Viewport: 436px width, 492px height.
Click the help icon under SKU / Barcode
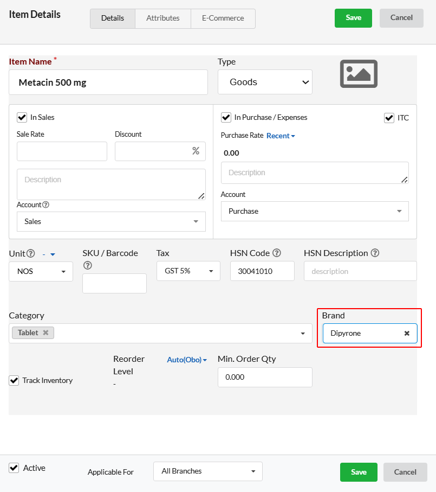pyautogui.click(x=88, y=265)
